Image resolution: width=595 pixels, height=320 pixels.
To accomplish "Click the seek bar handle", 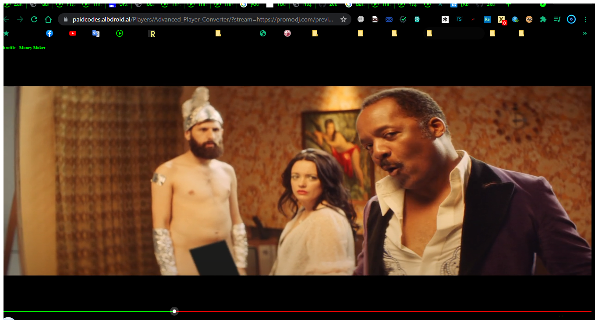I will pyautogui.click(x=174, y=311).
